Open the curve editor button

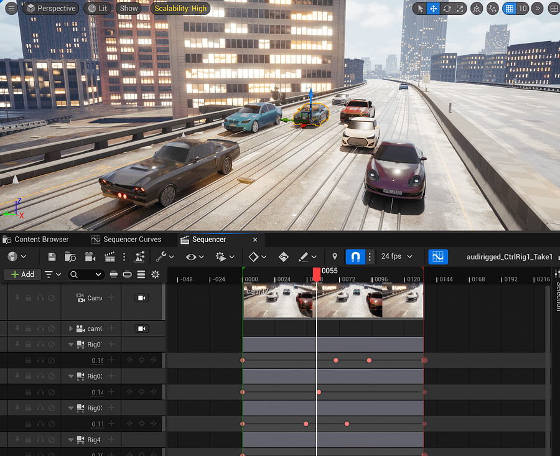[x=438, y=256]
